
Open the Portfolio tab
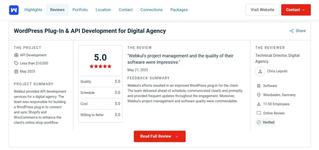click(80, 10)
